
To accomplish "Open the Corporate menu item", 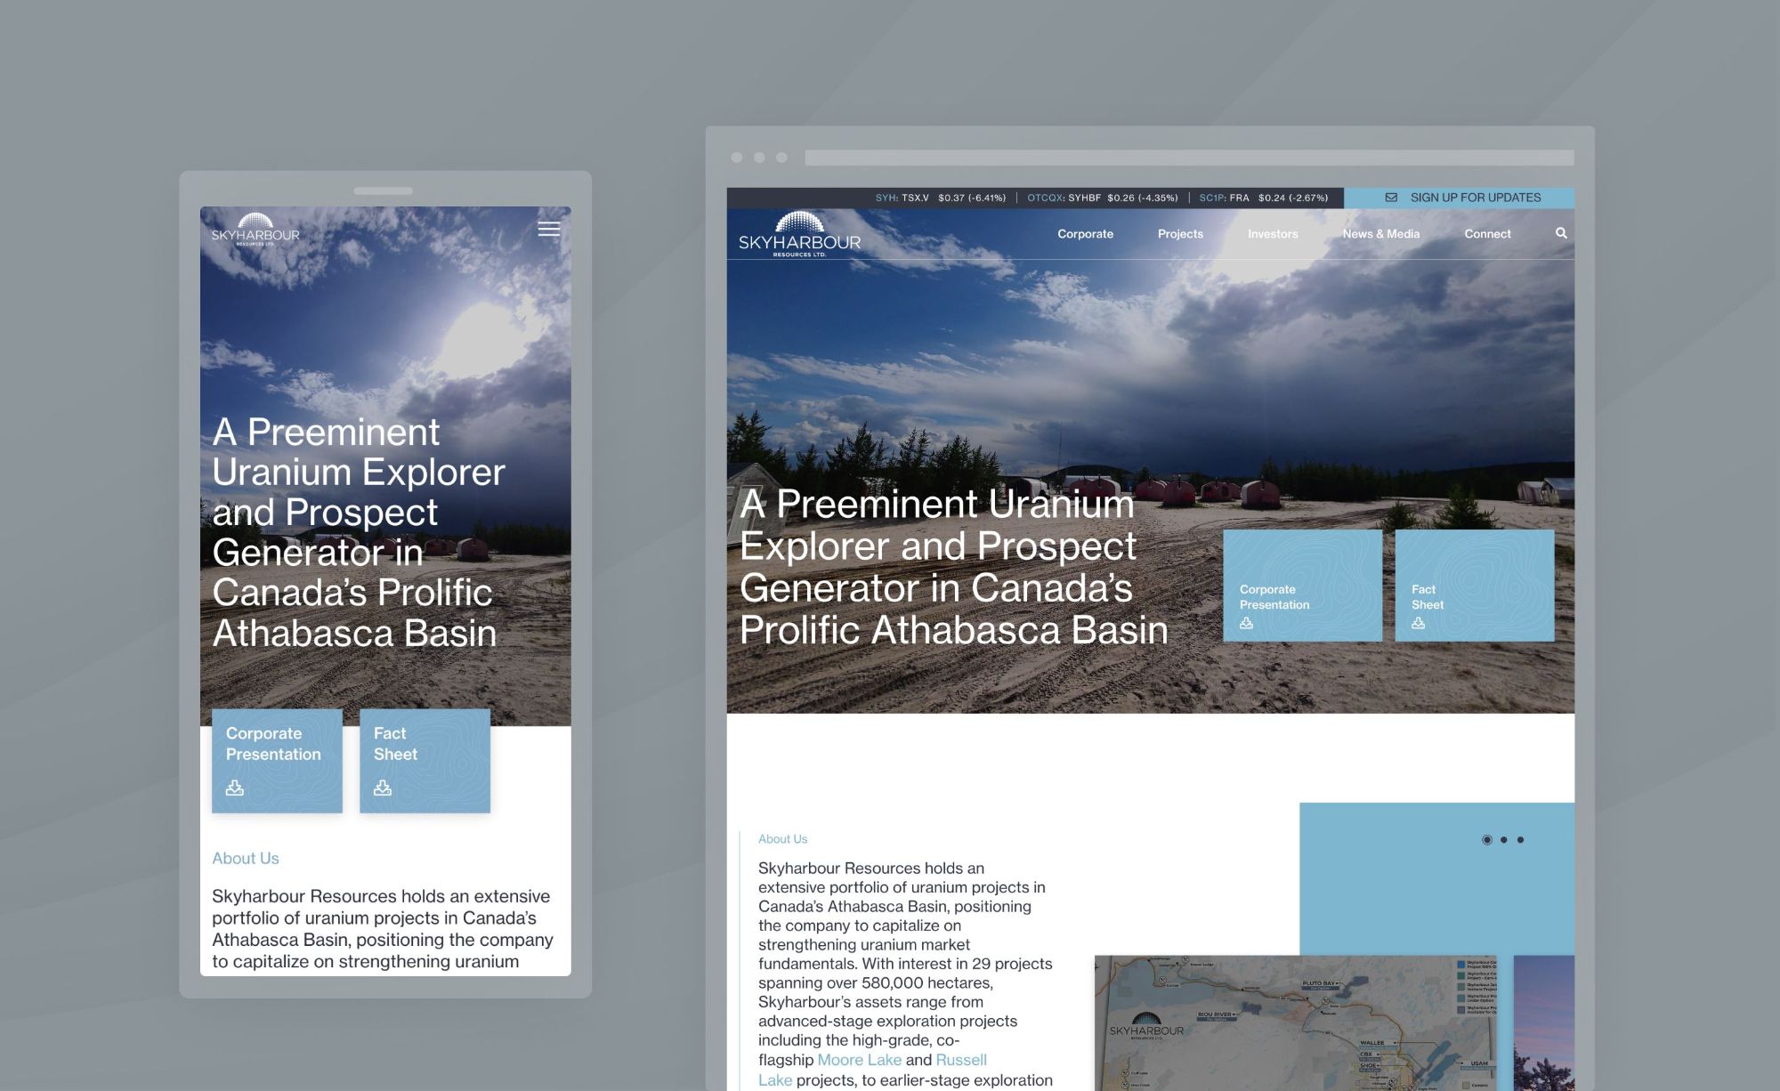I will coord(1085,234).
